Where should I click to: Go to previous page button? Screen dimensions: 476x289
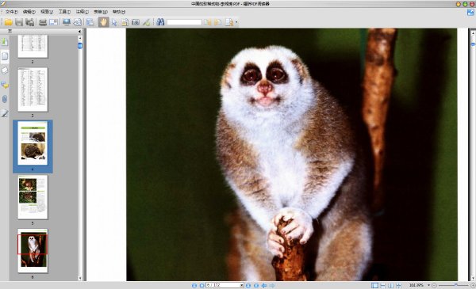click(x=202, y=285)
